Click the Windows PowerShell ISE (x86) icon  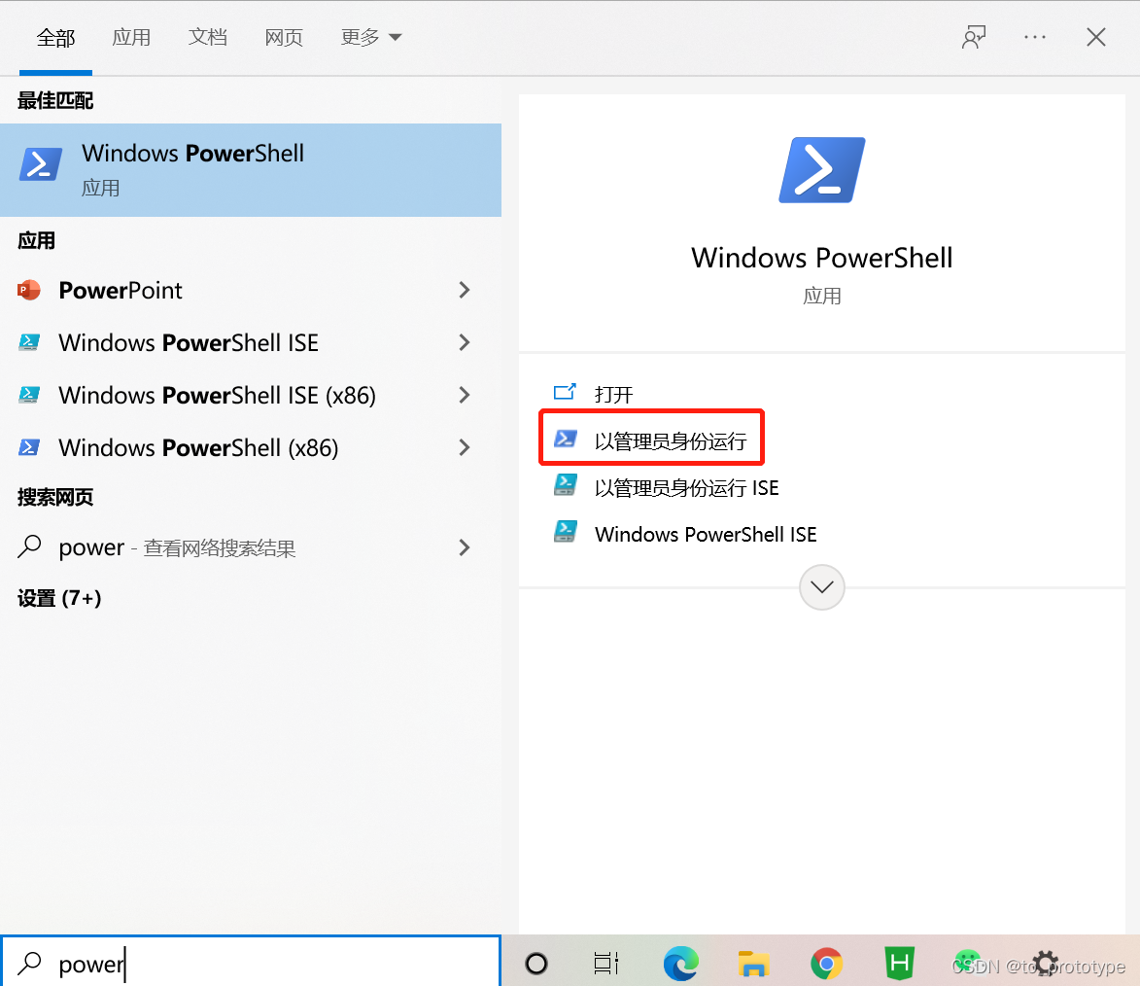tap(29, 395)
